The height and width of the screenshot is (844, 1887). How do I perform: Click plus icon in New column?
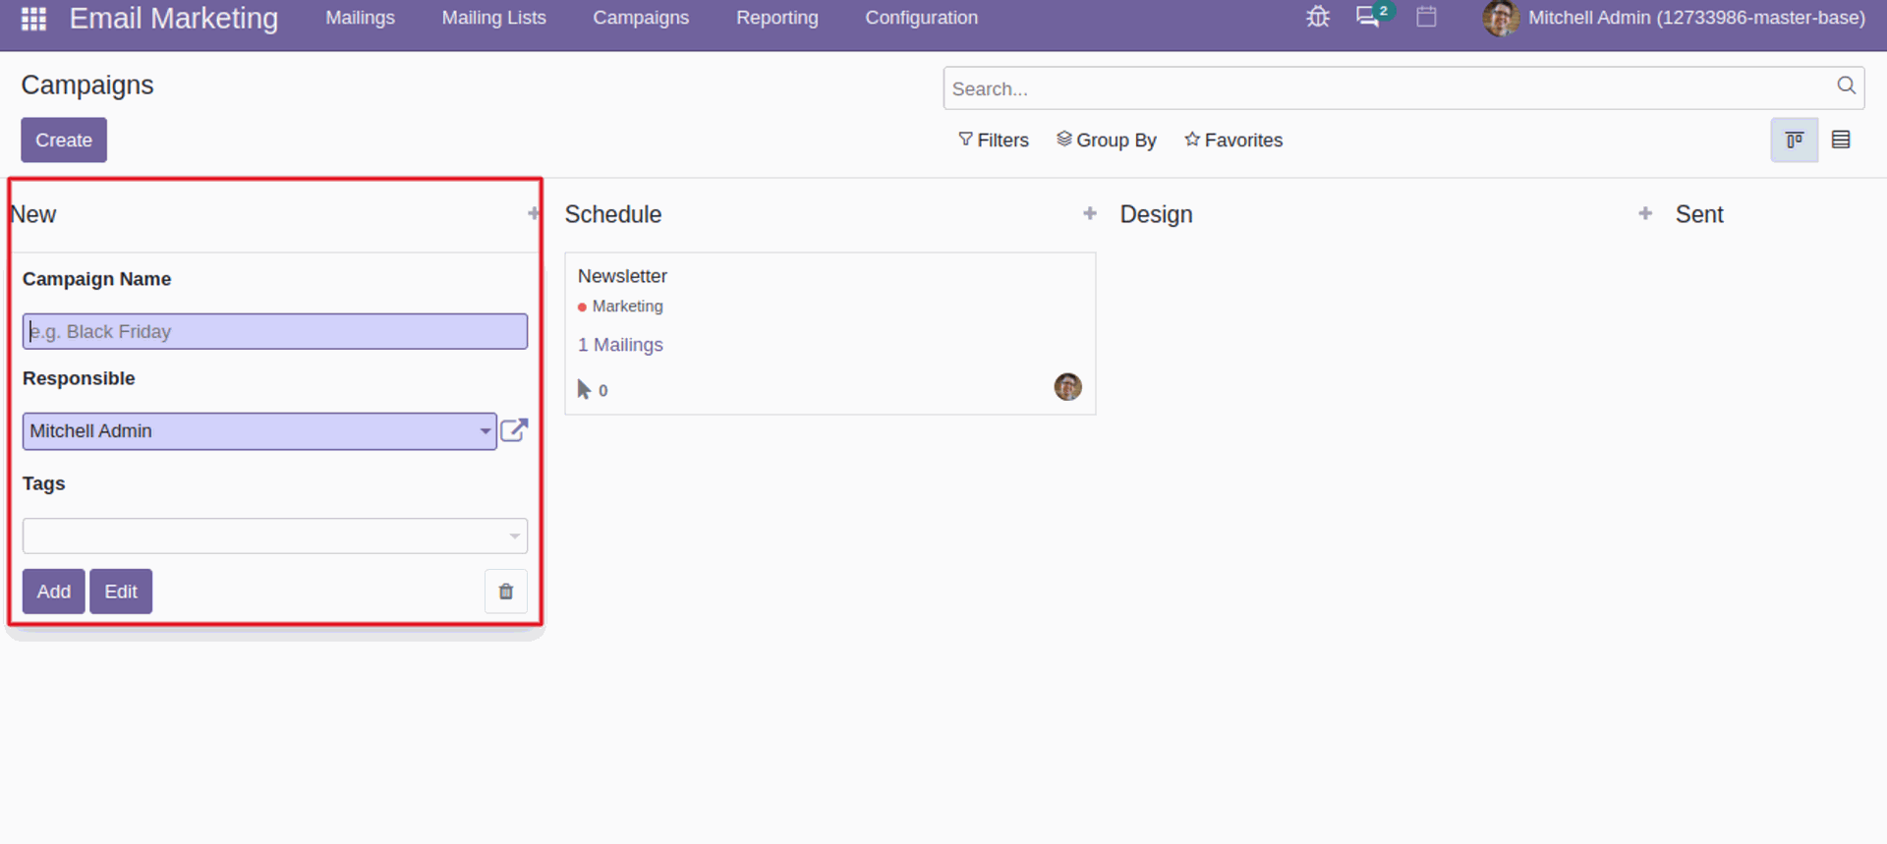[534, 213]
